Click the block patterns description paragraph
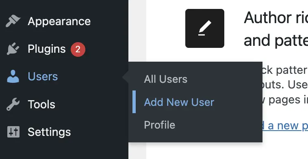 tap(285, 85)
